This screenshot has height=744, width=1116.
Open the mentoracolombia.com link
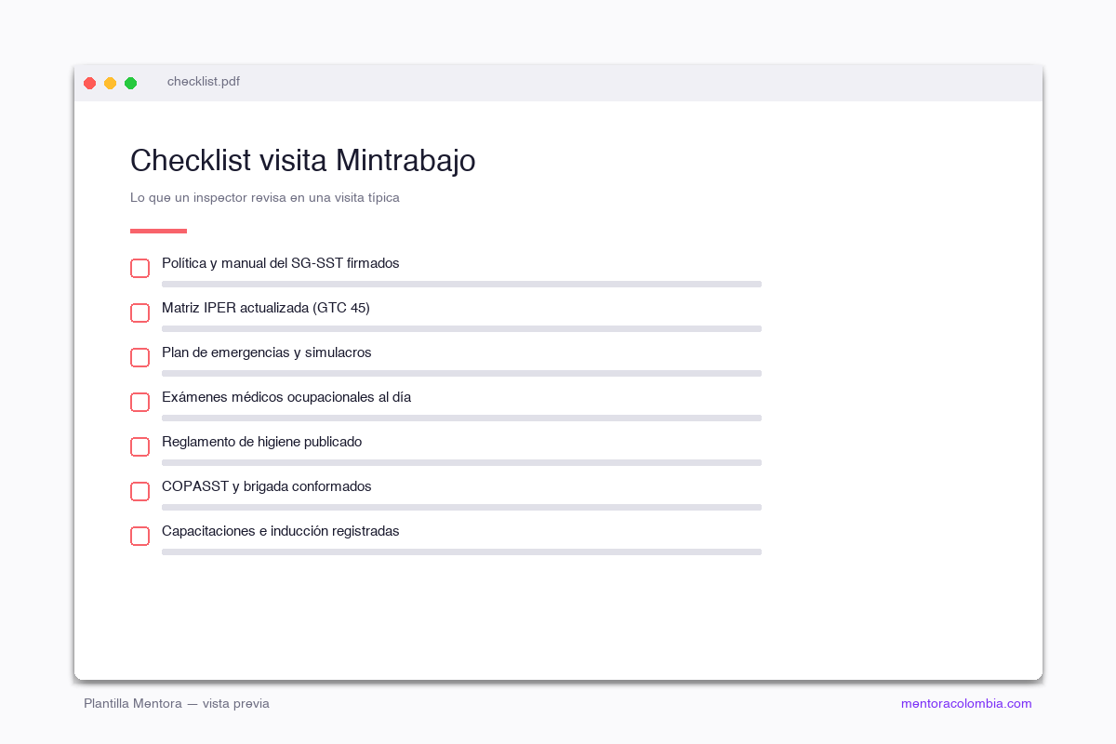[x=966, y=704]
